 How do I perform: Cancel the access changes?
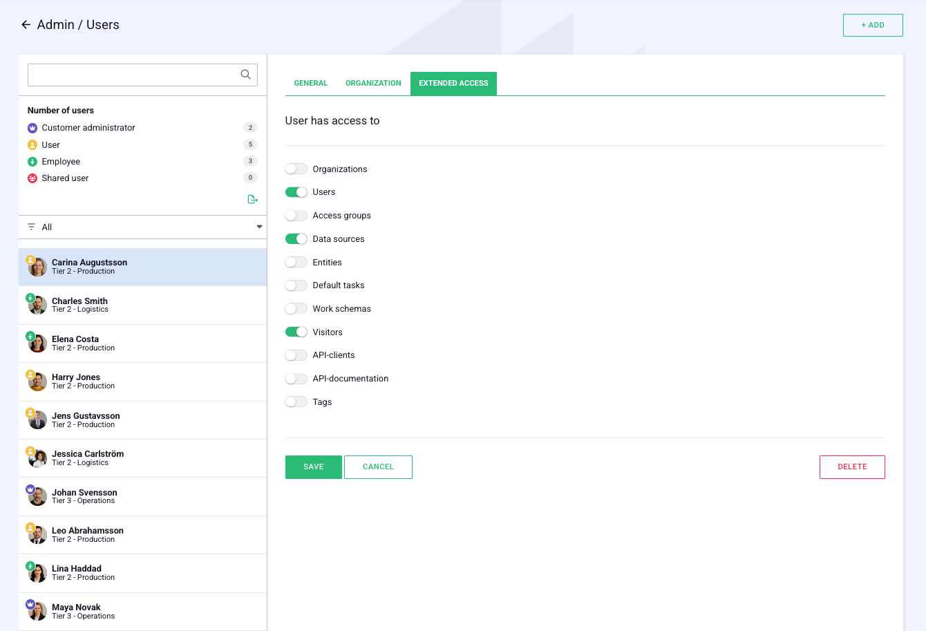coord(378,467)
